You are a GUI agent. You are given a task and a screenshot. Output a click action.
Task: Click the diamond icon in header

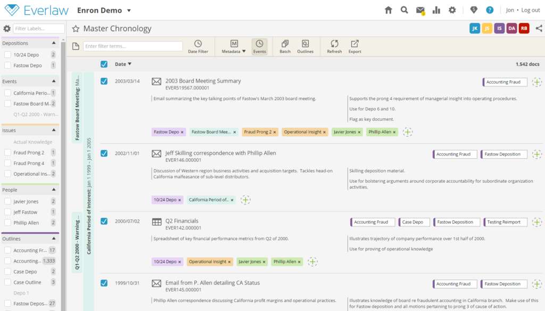(x=473, y=10)
